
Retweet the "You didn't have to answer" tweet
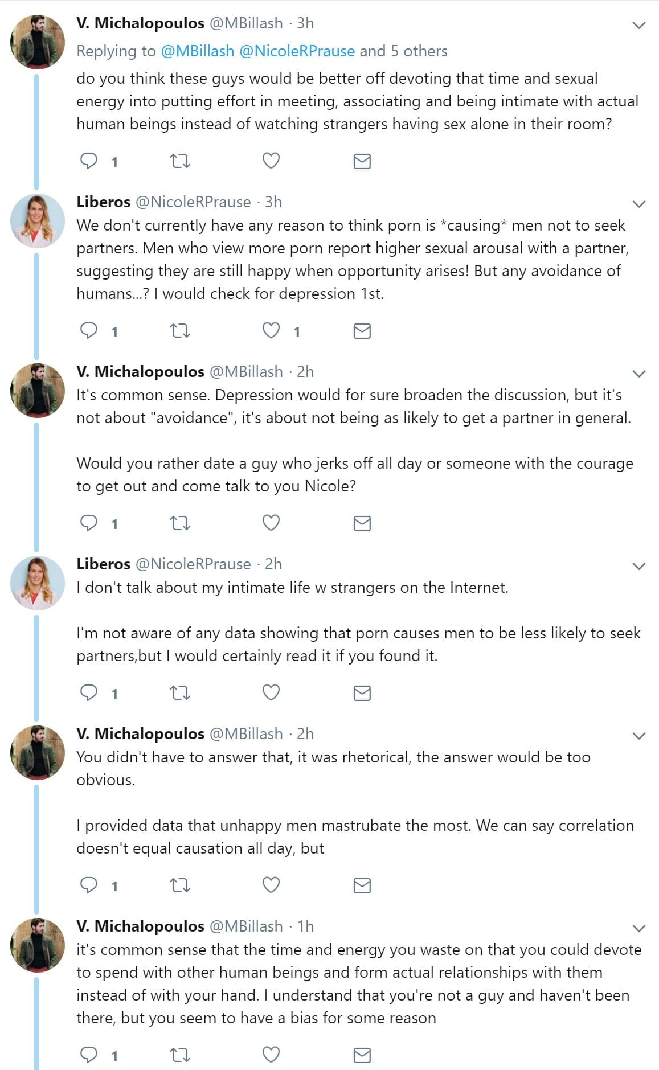pos(180,885)
